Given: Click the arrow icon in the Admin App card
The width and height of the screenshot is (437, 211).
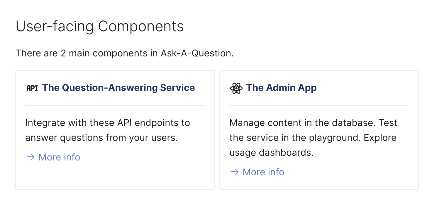Looking at the screenshot, I should click(234, 172).
